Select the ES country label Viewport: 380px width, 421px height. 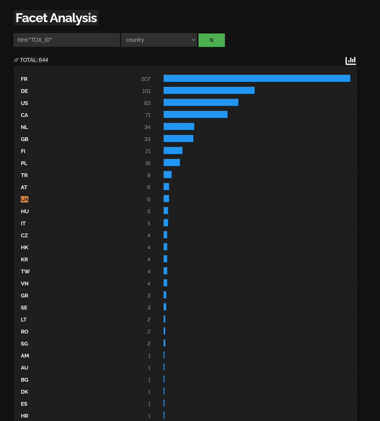(24, 403)
